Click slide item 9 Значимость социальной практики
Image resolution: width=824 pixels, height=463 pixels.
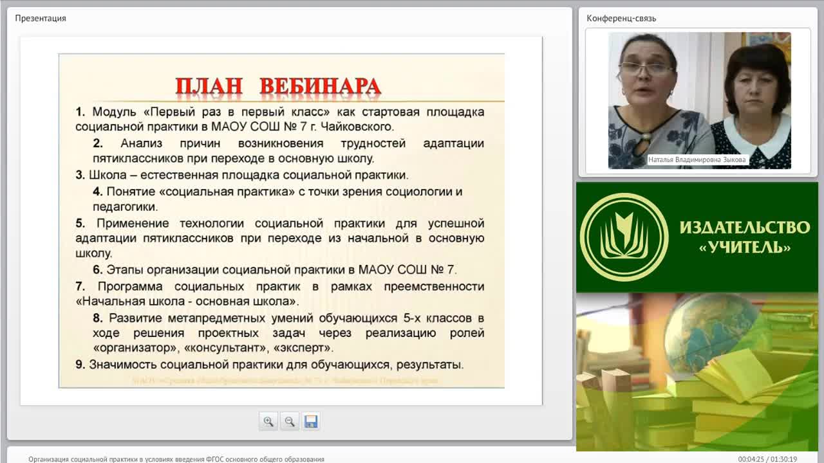click(269, 365)
